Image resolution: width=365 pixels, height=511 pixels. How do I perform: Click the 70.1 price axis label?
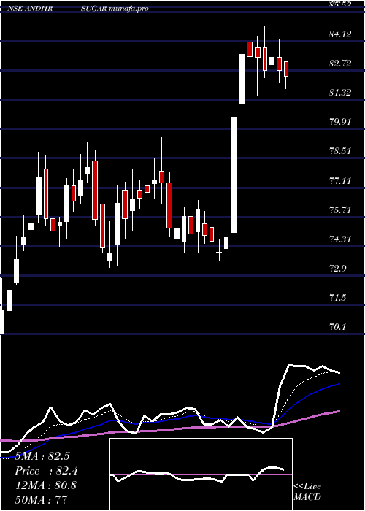point(338,327)
